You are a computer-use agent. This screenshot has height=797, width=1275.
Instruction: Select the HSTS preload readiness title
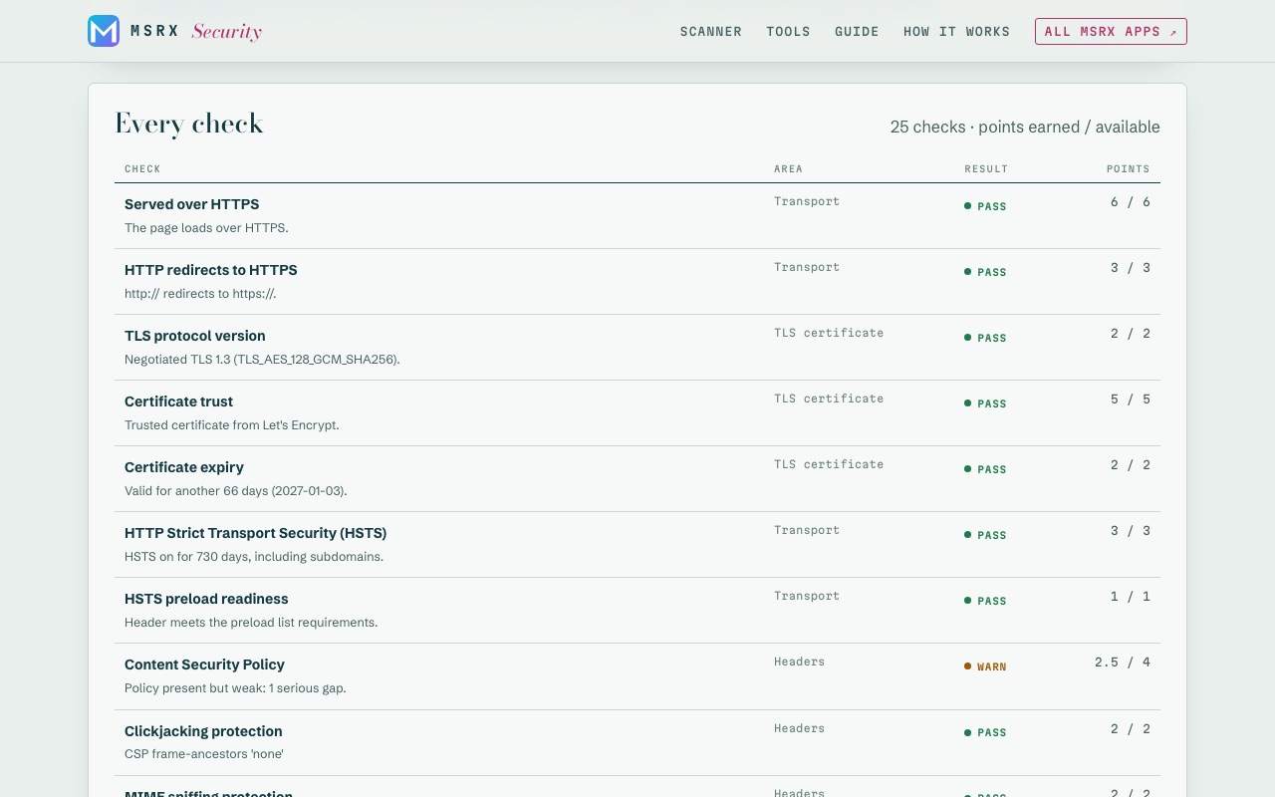[x=206, y=599]
